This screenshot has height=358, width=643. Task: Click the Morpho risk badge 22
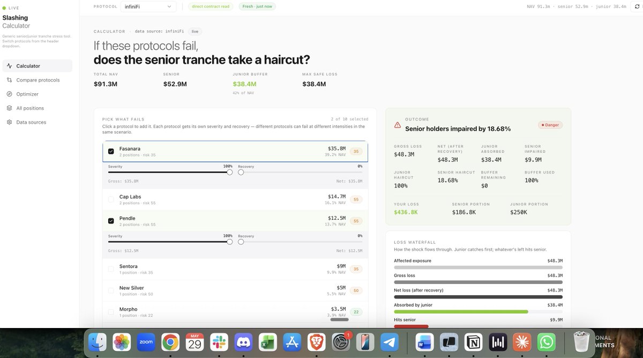(x=356, y=312)
